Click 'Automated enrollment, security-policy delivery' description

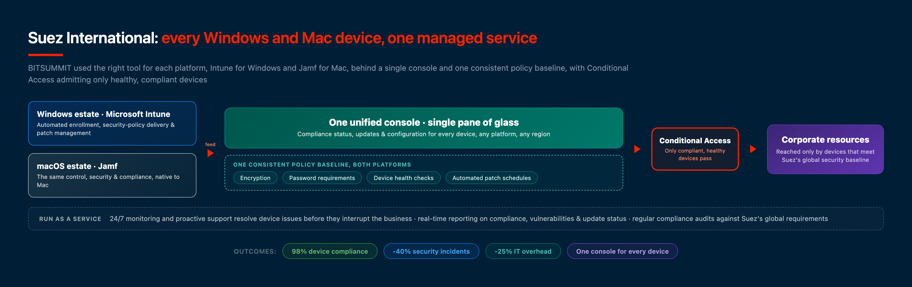click(106, 129)
